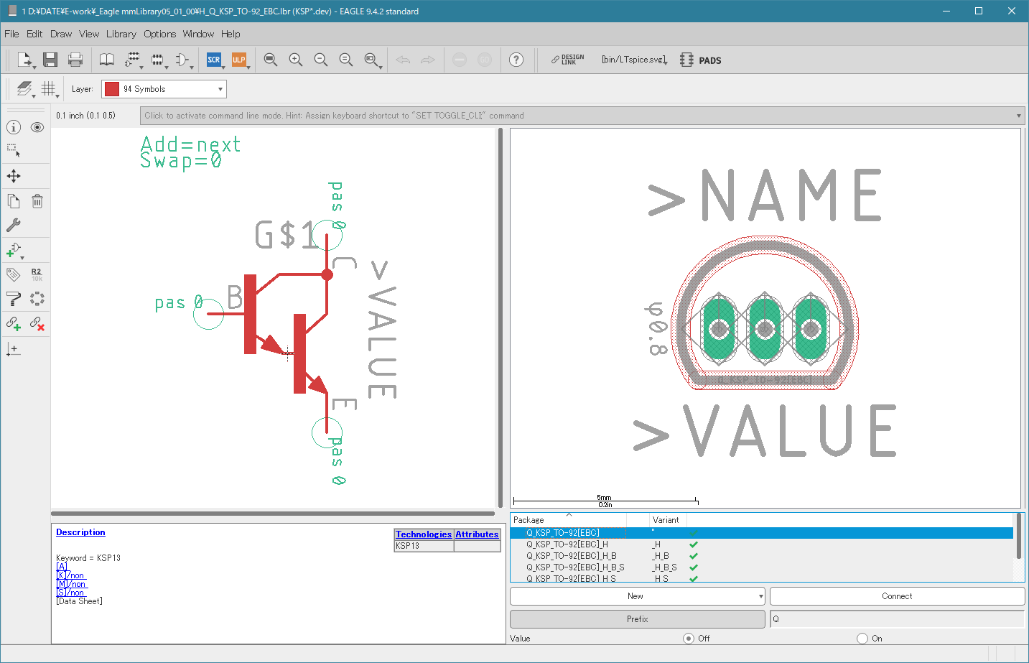The image size is (1029, 663).
Task: Run the SCR script icon
Action: (213, 60)
